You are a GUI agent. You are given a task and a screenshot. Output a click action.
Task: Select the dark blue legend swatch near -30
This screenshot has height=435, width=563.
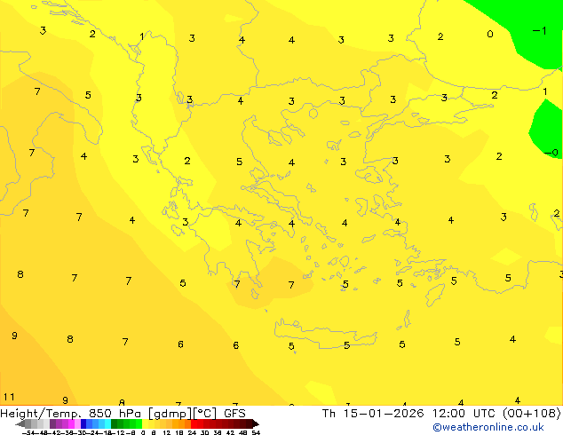point(83,423)
